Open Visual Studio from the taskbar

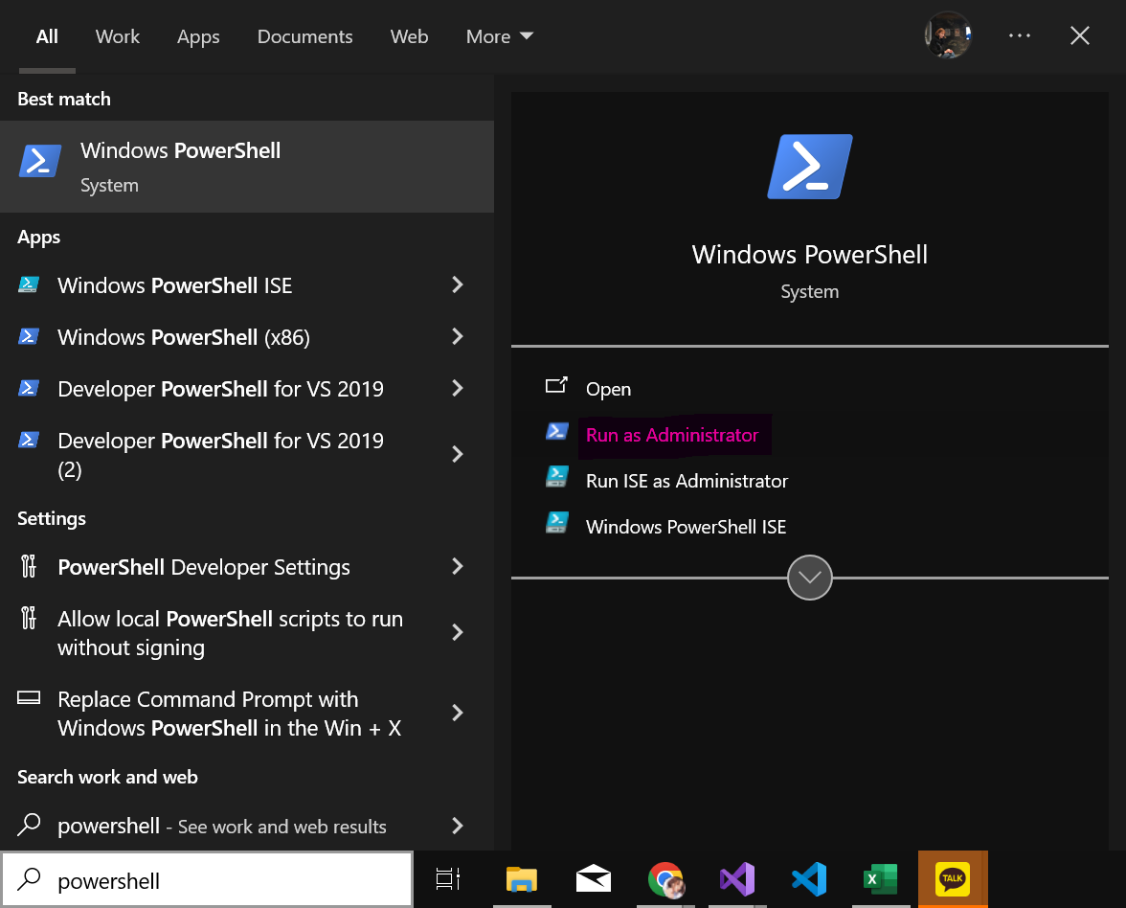737,879
